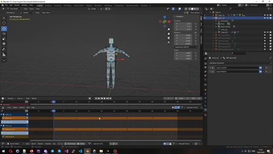Viewport: 273px width, 154px height.
Task: Toggle X-ray mode in viewport header
Action: [186, 9]
